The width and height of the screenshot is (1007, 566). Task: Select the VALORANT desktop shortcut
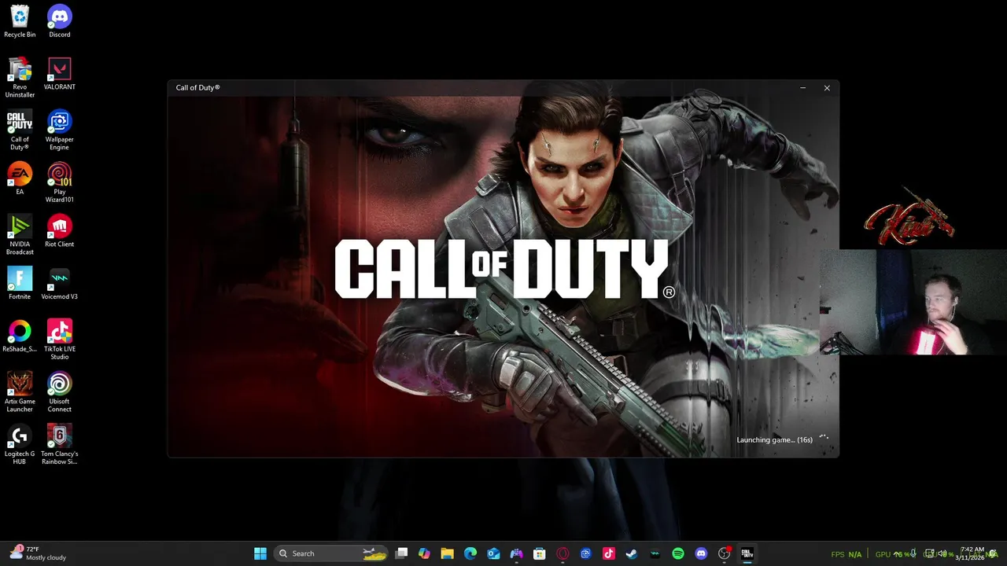pos(60,74)
